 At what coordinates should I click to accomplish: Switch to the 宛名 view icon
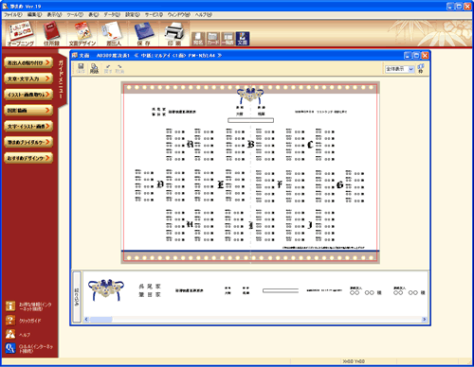click(198, 39)
